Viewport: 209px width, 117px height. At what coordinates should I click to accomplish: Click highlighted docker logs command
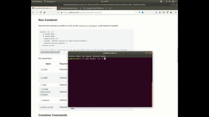[50, 52]
